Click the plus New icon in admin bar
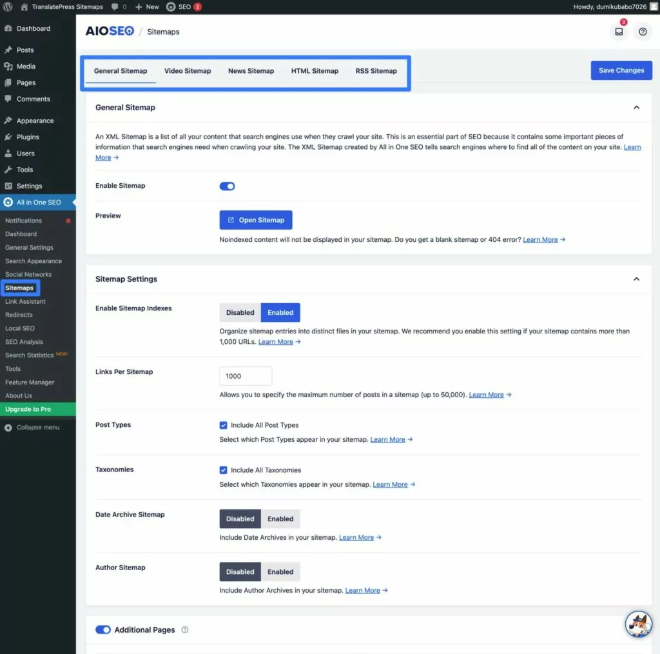 coord(139,6)
